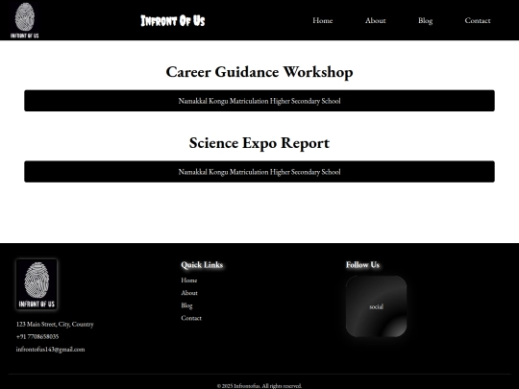
Task: Click the social card under Follow Us
Action: tap(376, 306)
